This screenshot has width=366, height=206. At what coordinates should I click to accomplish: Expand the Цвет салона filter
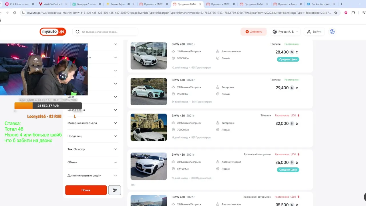click(x=116, y=110)
